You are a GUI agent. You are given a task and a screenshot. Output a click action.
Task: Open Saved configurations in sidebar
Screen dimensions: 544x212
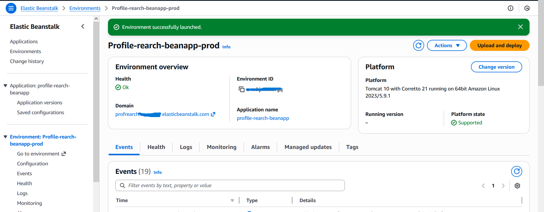click(x=41, y=113)
